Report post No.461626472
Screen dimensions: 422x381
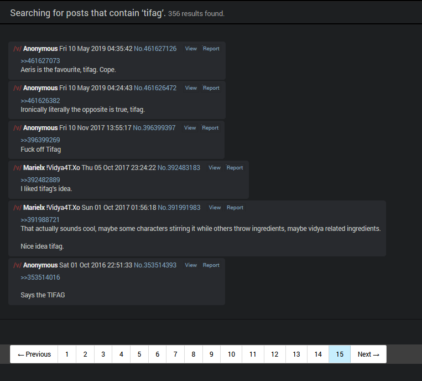point(211,88)
